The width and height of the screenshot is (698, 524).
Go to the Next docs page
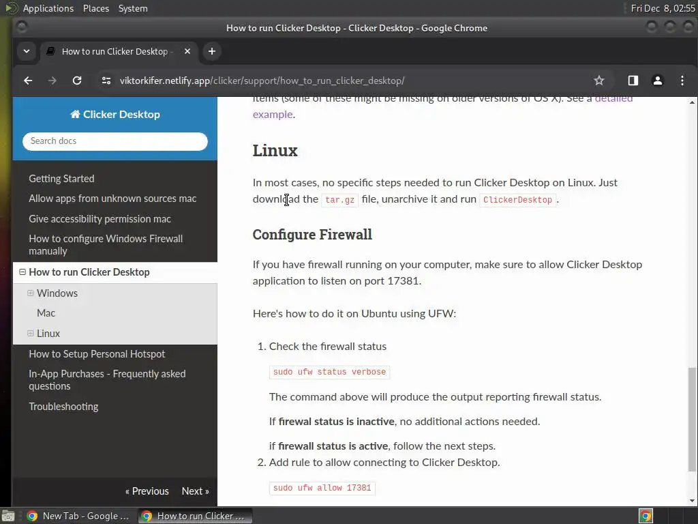[x=196, y=491]
